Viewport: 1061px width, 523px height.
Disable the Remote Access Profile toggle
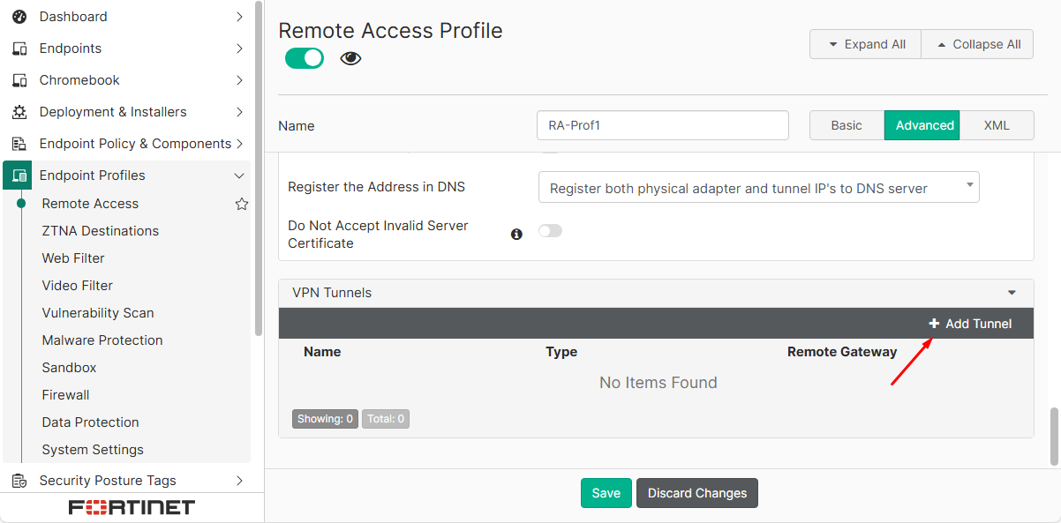[x=304, y=57]
